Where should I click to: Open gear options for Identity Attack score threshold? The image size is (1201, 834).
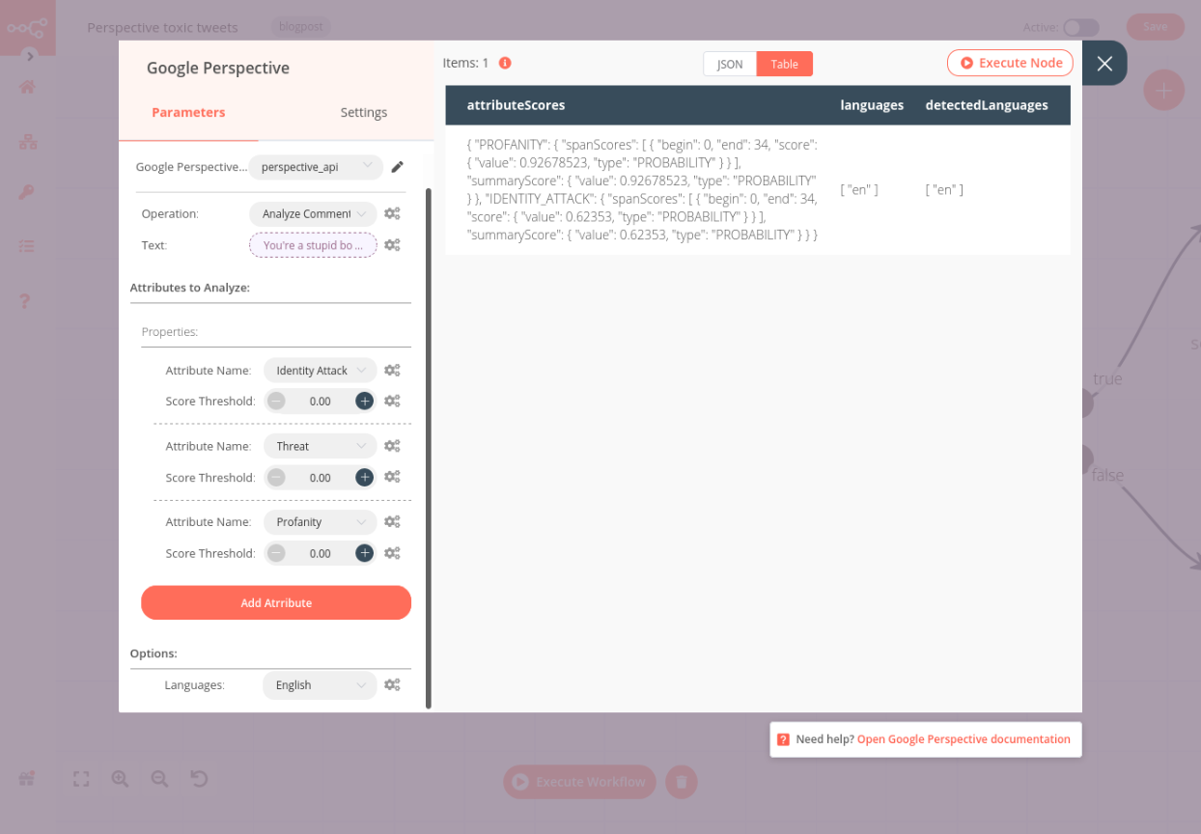392,401
